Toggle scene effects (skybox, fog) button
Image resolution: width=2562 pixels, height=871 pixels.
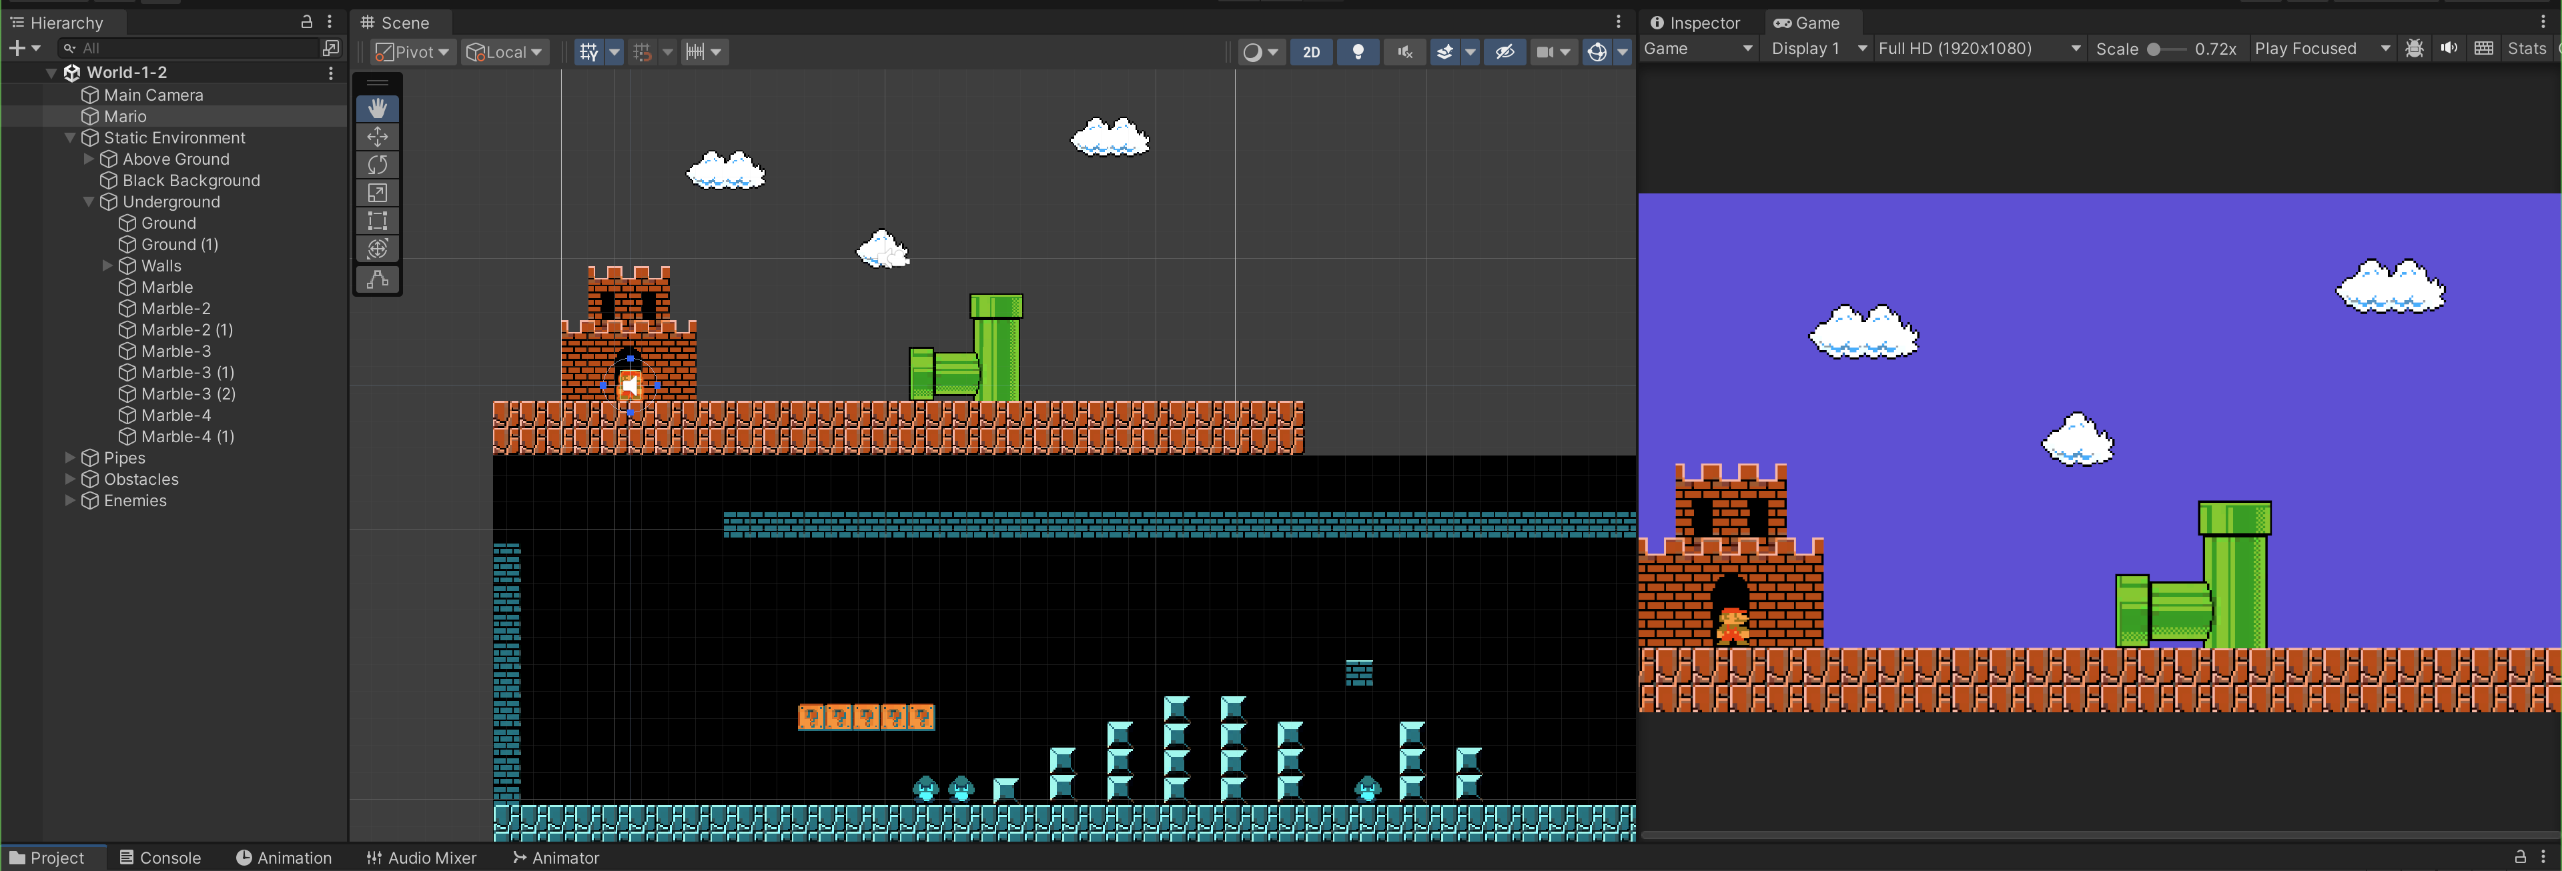[1445, 52]
